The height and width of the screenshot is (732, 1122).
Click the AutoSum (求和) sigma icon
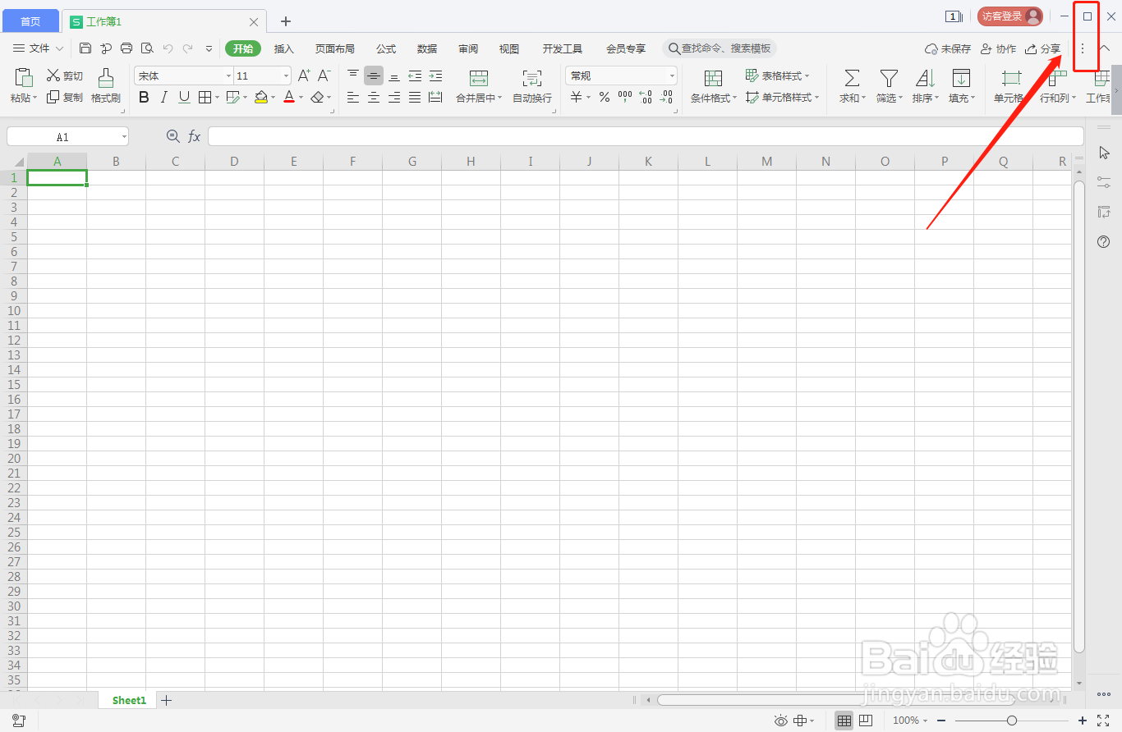pos(853,78)
